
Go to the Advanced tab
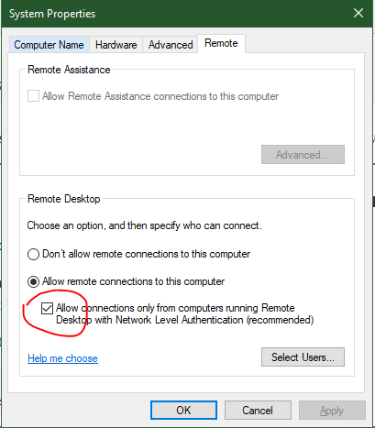(171, 45)
